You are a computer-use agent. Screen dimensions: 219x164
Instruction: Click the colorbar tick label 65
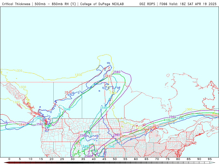click(146, 159)
